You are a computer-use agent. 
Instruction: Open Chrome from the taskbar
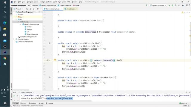5,58
